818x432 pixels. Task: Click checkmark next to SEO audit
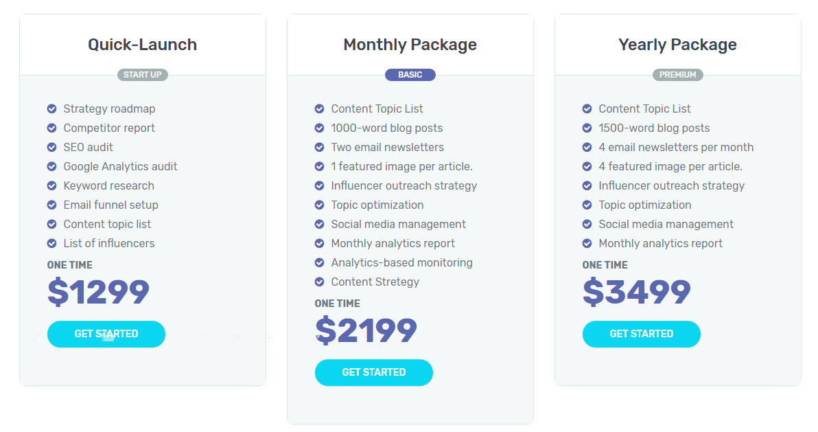click(x=51, y=147)
